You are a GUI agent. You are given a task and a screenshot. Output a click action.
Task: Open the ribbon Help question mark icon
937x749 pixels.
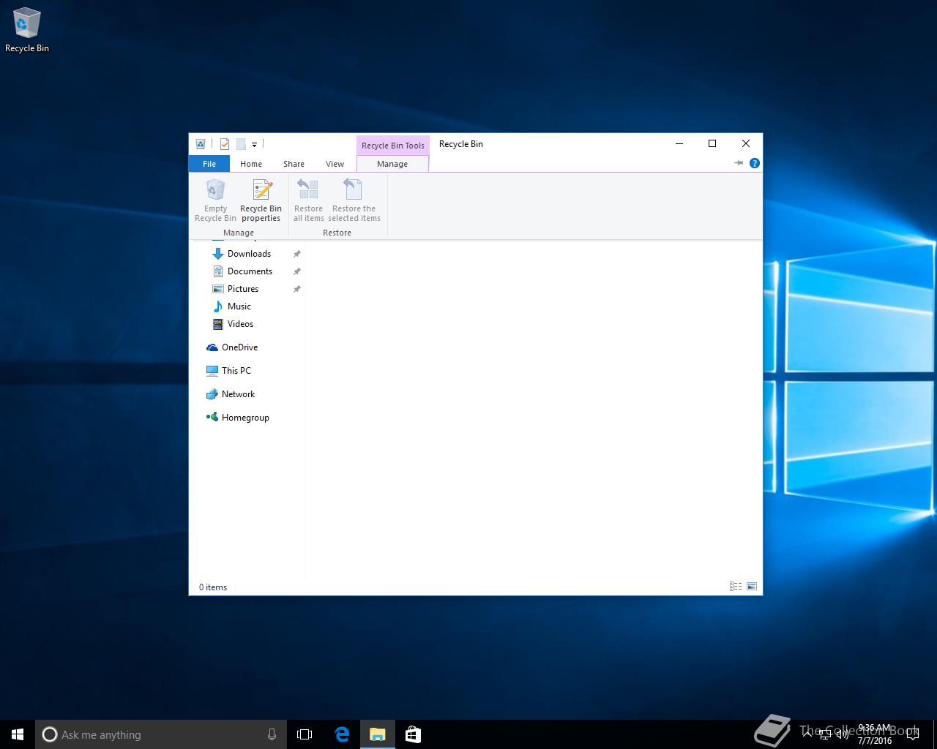coord(755,163)
